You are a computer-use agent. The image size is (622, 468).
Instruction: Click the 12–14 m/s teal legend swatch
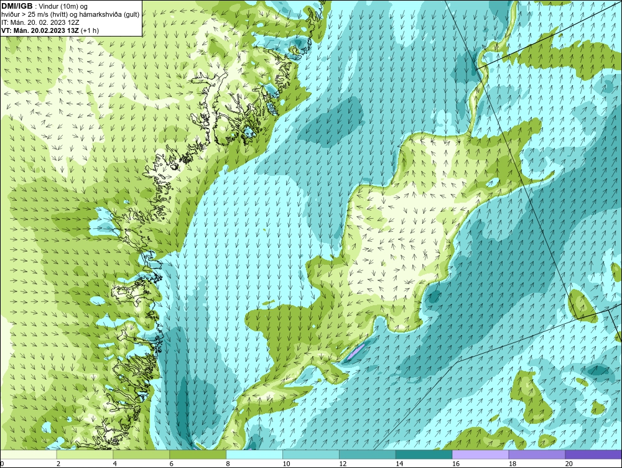[368, 454]
